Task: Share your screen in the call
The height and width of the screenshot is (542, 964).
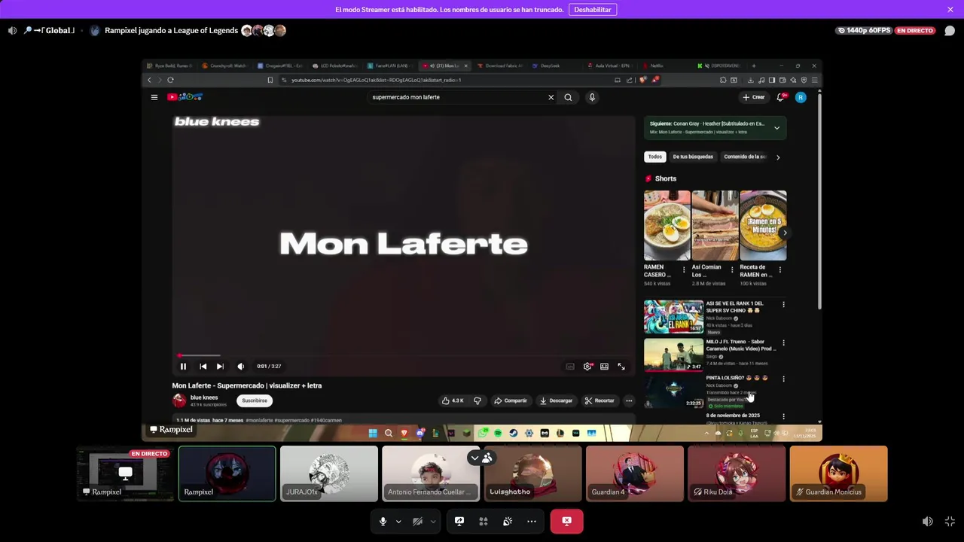Action: tap(459, 521)
